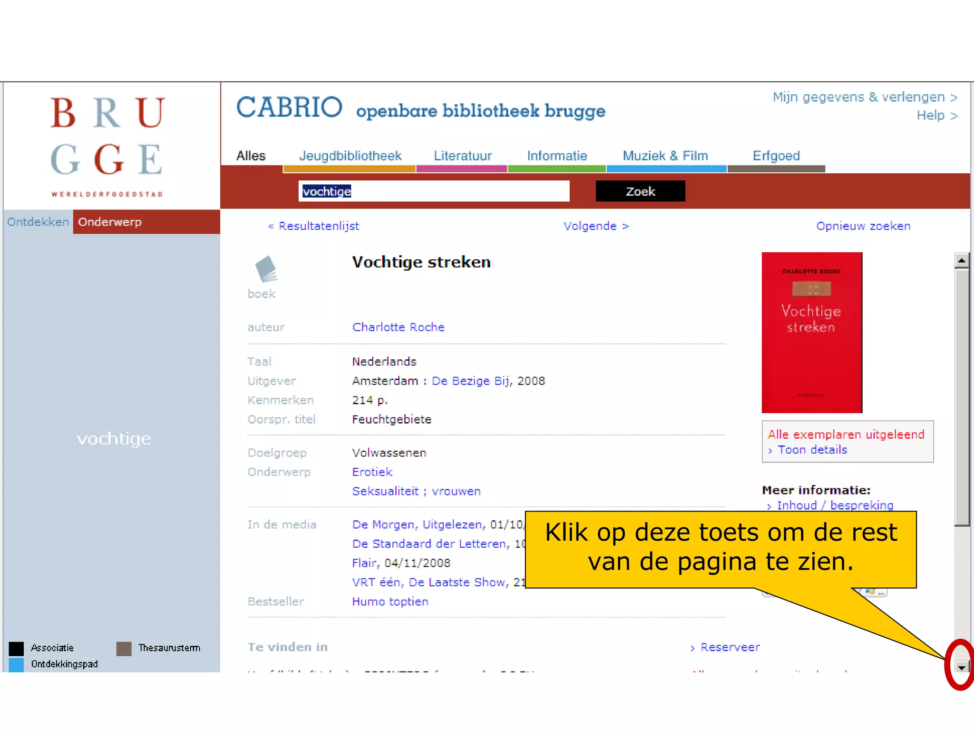Click the CABRIO logo
The width and height of the screenshot is (974, 731).
[x=289, y=107]
